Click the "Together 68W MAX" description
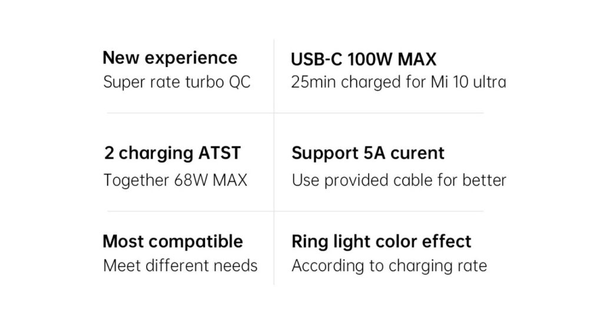The height and width of the screenshot is (324, 603). click(175, 179)
